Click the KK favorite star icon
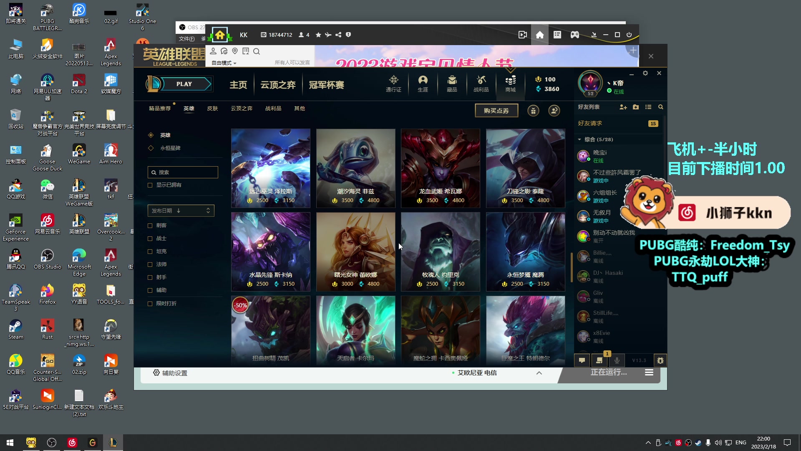 (318, 35)
